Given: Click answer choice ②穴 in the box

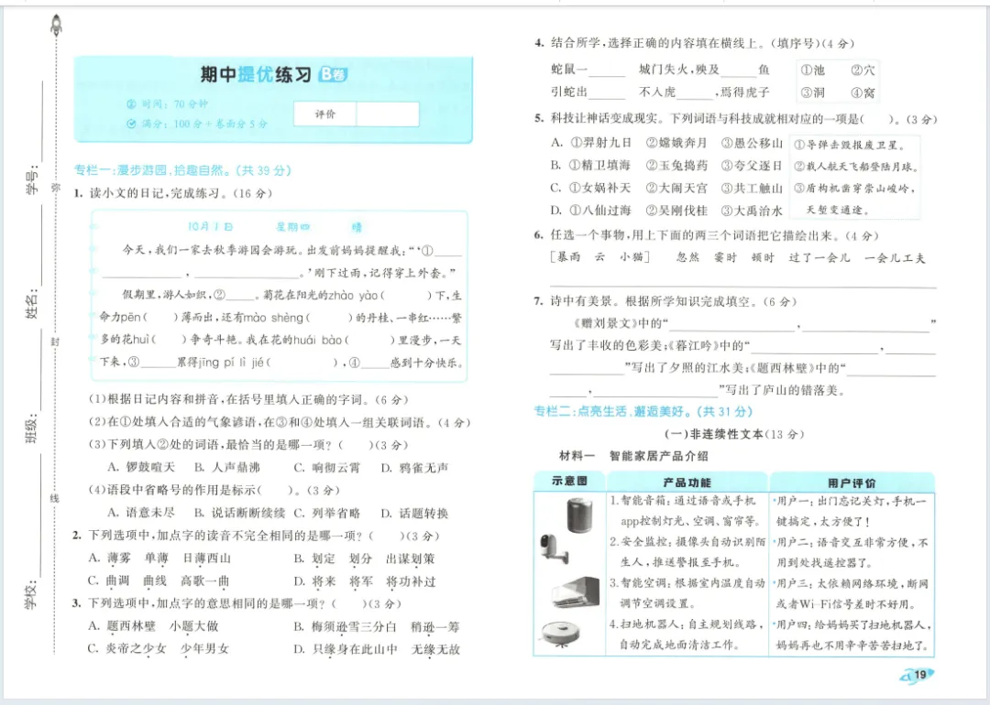Looking at the screenshot, I should tap(863, 70).
